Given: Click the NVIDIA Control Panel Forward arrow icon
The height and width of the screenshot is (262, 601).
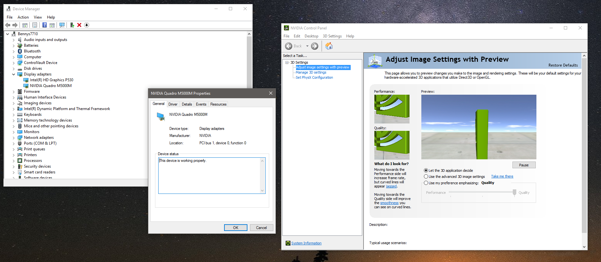Looking at the screenshot, I should tap(315, 46).
